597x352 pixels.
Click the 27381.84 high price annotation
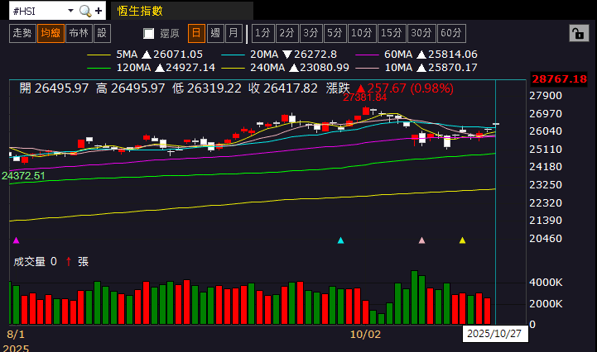coord(365,98)
